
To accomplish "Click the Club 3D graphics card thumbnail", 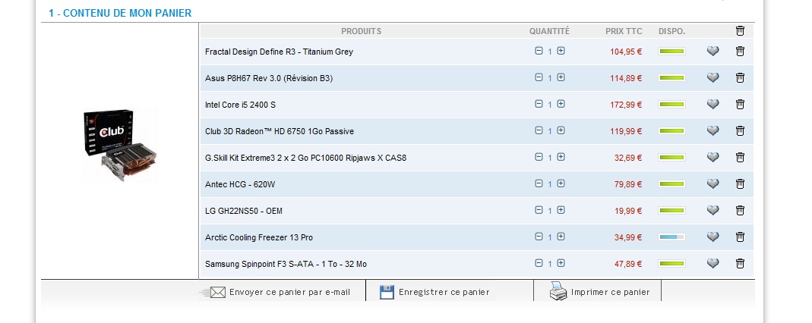I will [119, 146].
